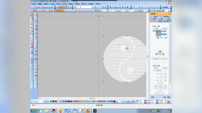Switch to the 下缝 underlay tab in the properties panel

click(x=153, y=21)
